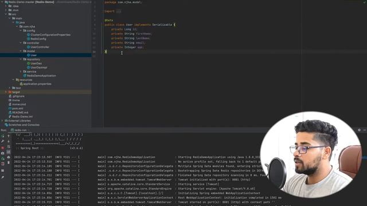Select Scratches and Consoles
The width and height of the screenshot is (367, 206).
[24, 125]
